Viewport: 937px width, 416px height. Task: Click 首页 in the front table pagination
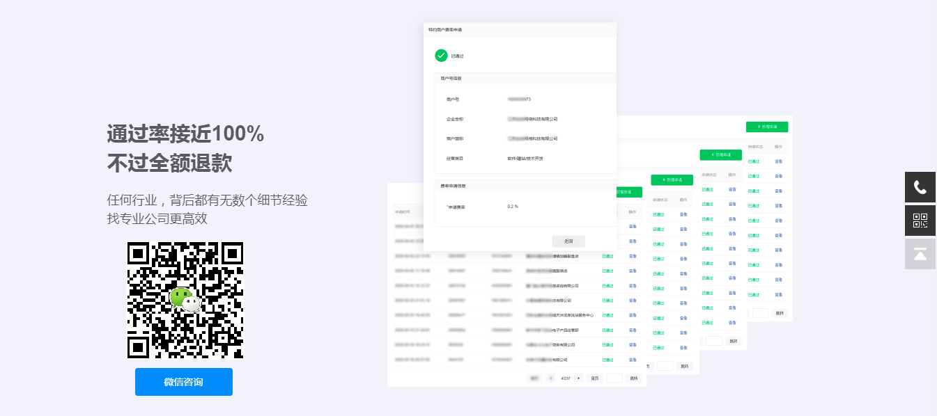point(534,378)
